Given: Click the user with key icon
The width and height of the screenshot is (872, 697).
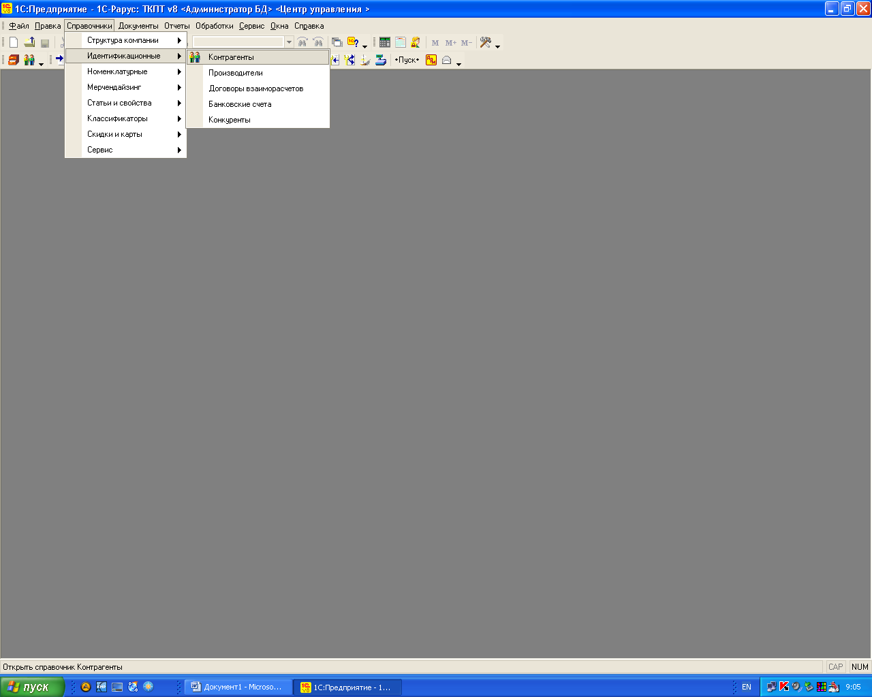Looking at the screenshot, I should [416, 42].
